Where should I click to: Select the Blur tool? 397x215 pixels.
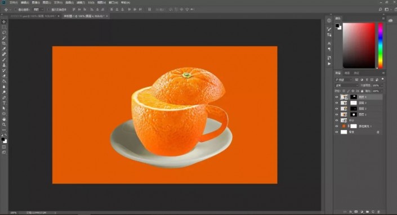[x=4, y=87]
